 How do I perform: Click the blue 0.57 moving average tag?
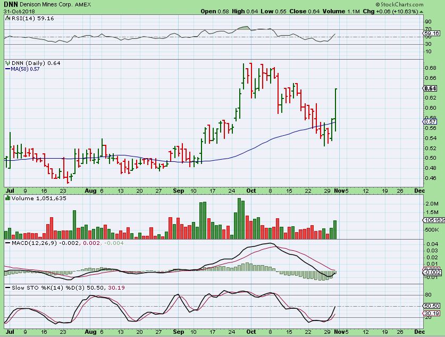430,122
